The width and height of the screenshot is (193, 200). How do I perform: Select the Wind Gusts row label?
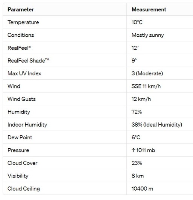click(x=21, y=99)
